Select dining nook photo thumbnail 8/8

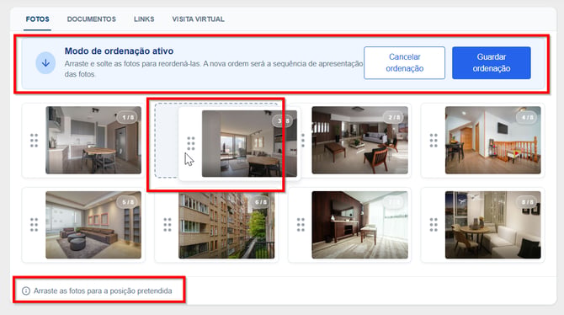click(x=492, y=225)
